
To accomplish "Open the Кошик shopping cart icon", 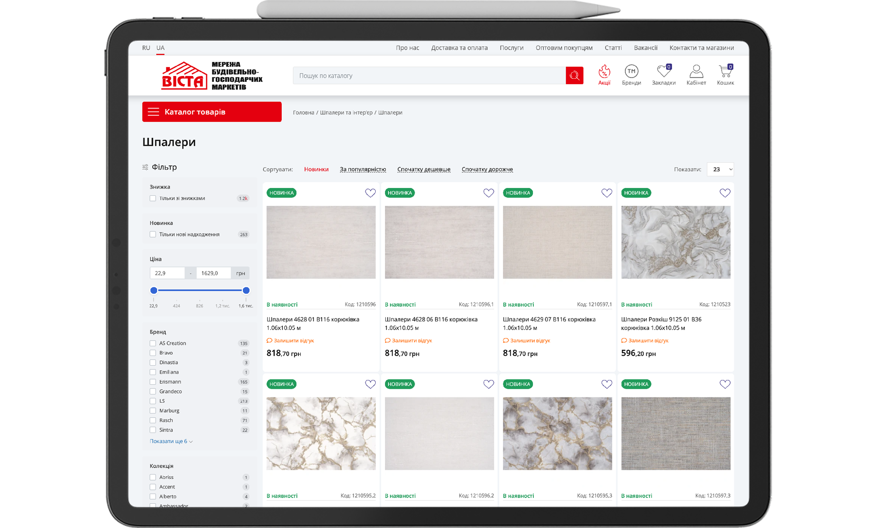I will pos(725,75).
